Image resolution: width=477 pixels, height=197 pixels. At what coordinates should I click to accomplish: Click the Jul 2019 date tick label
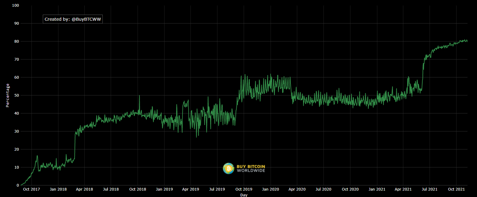217,189
